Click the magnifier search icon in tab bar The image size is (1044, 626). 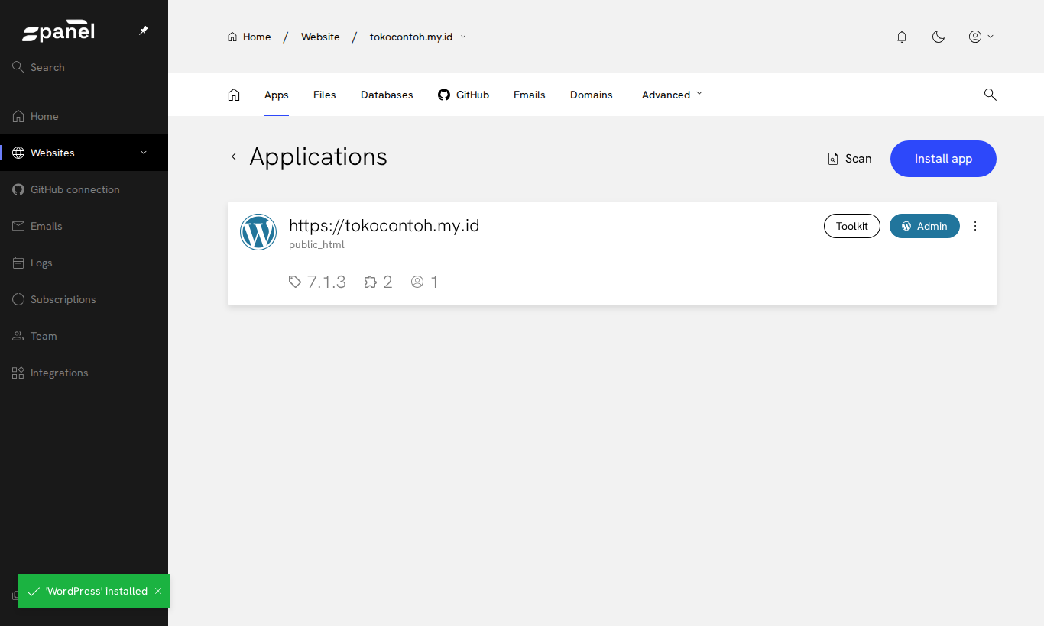(x=990, y=95)
